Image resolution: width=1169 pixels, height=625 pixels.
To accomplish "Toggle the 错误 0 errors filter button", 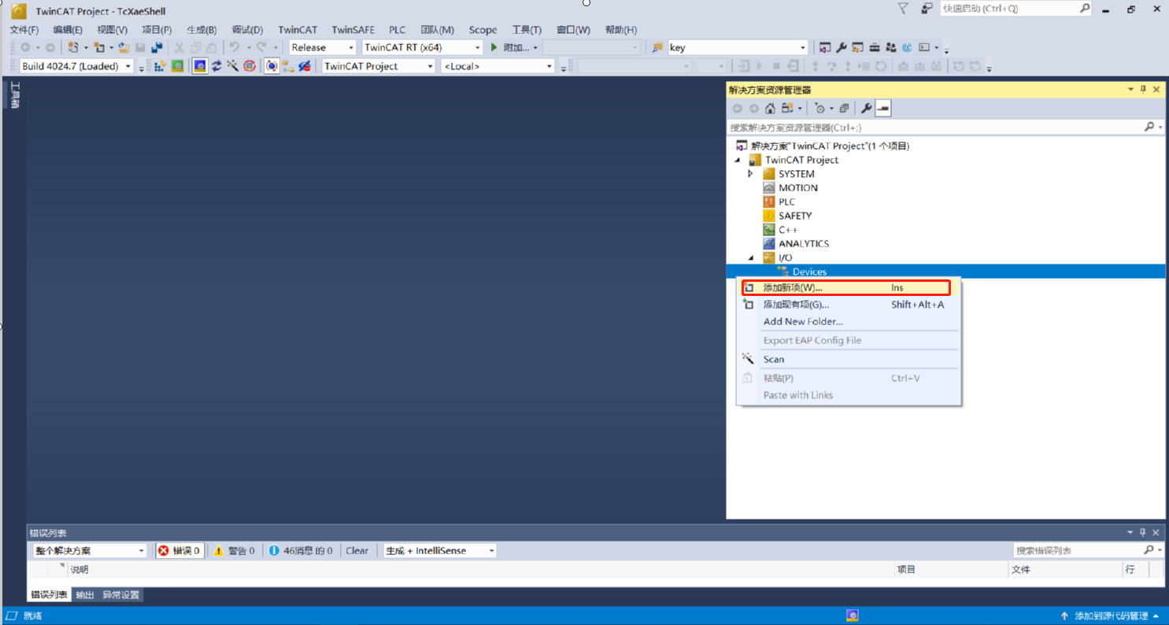I will (x=179, y=550).
